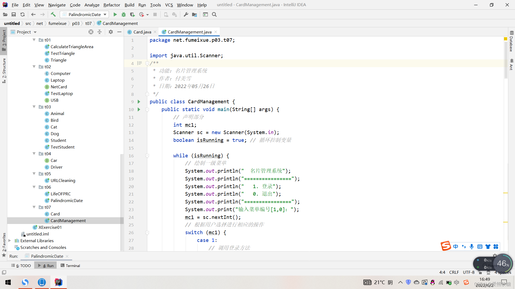Viewport: 515px width, 289px height.
Task: Navigate back with the left arrow icon
Action: point(33,14)
